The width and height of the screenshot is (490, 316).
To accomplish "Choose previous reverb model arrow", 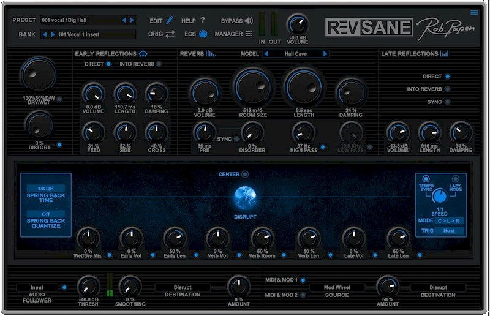I will 266,54.
